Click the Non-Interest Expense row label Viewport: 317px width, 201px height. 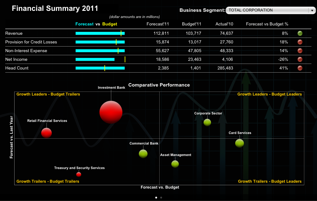click(x=26, y=51)
